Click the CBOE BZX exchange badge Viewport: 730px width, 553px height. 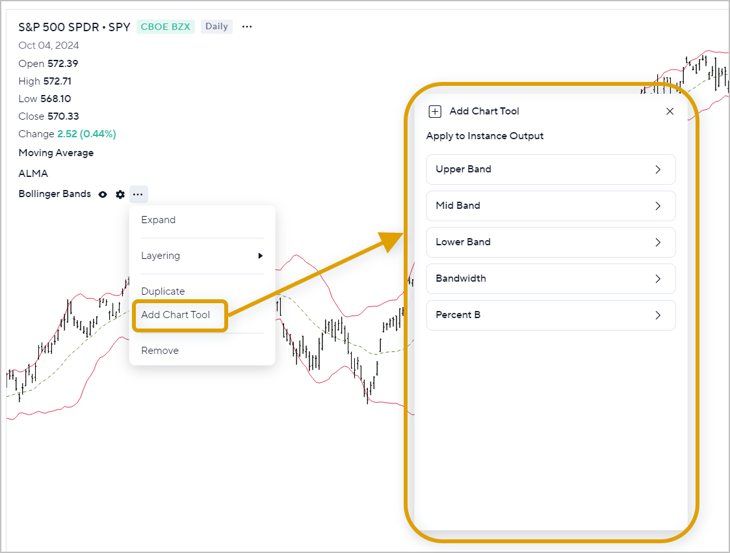(165, 27)
